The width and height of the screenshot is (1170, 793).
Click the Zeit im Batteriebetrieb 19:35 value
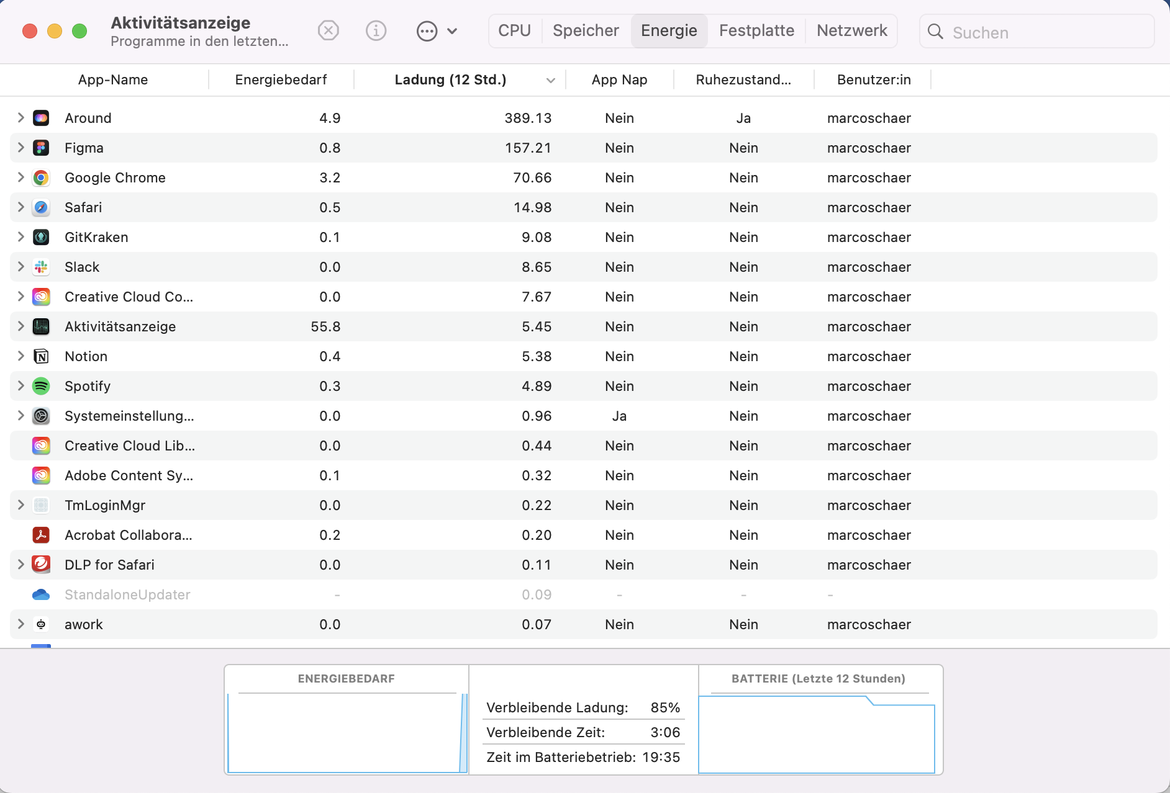pos(661,757)
